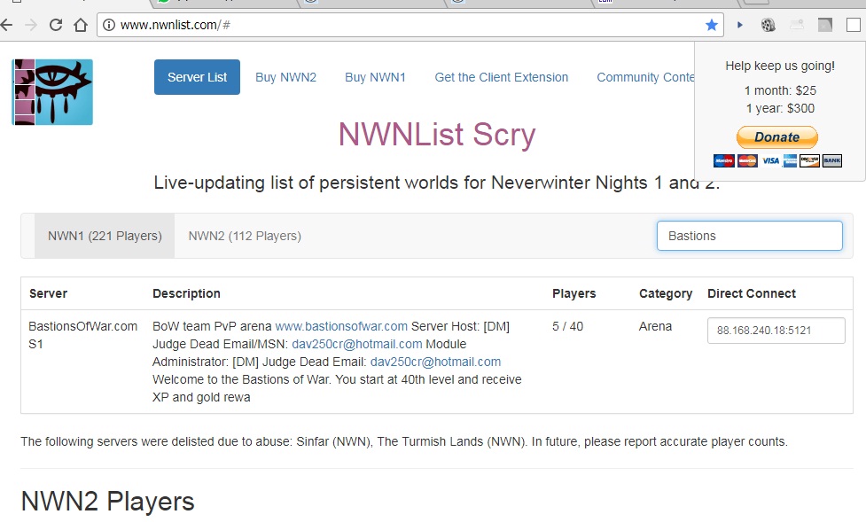Open Buy NWN2 menu link
Image resolution: width=866 pixels, height=522 pixels.
coord(285,77)
